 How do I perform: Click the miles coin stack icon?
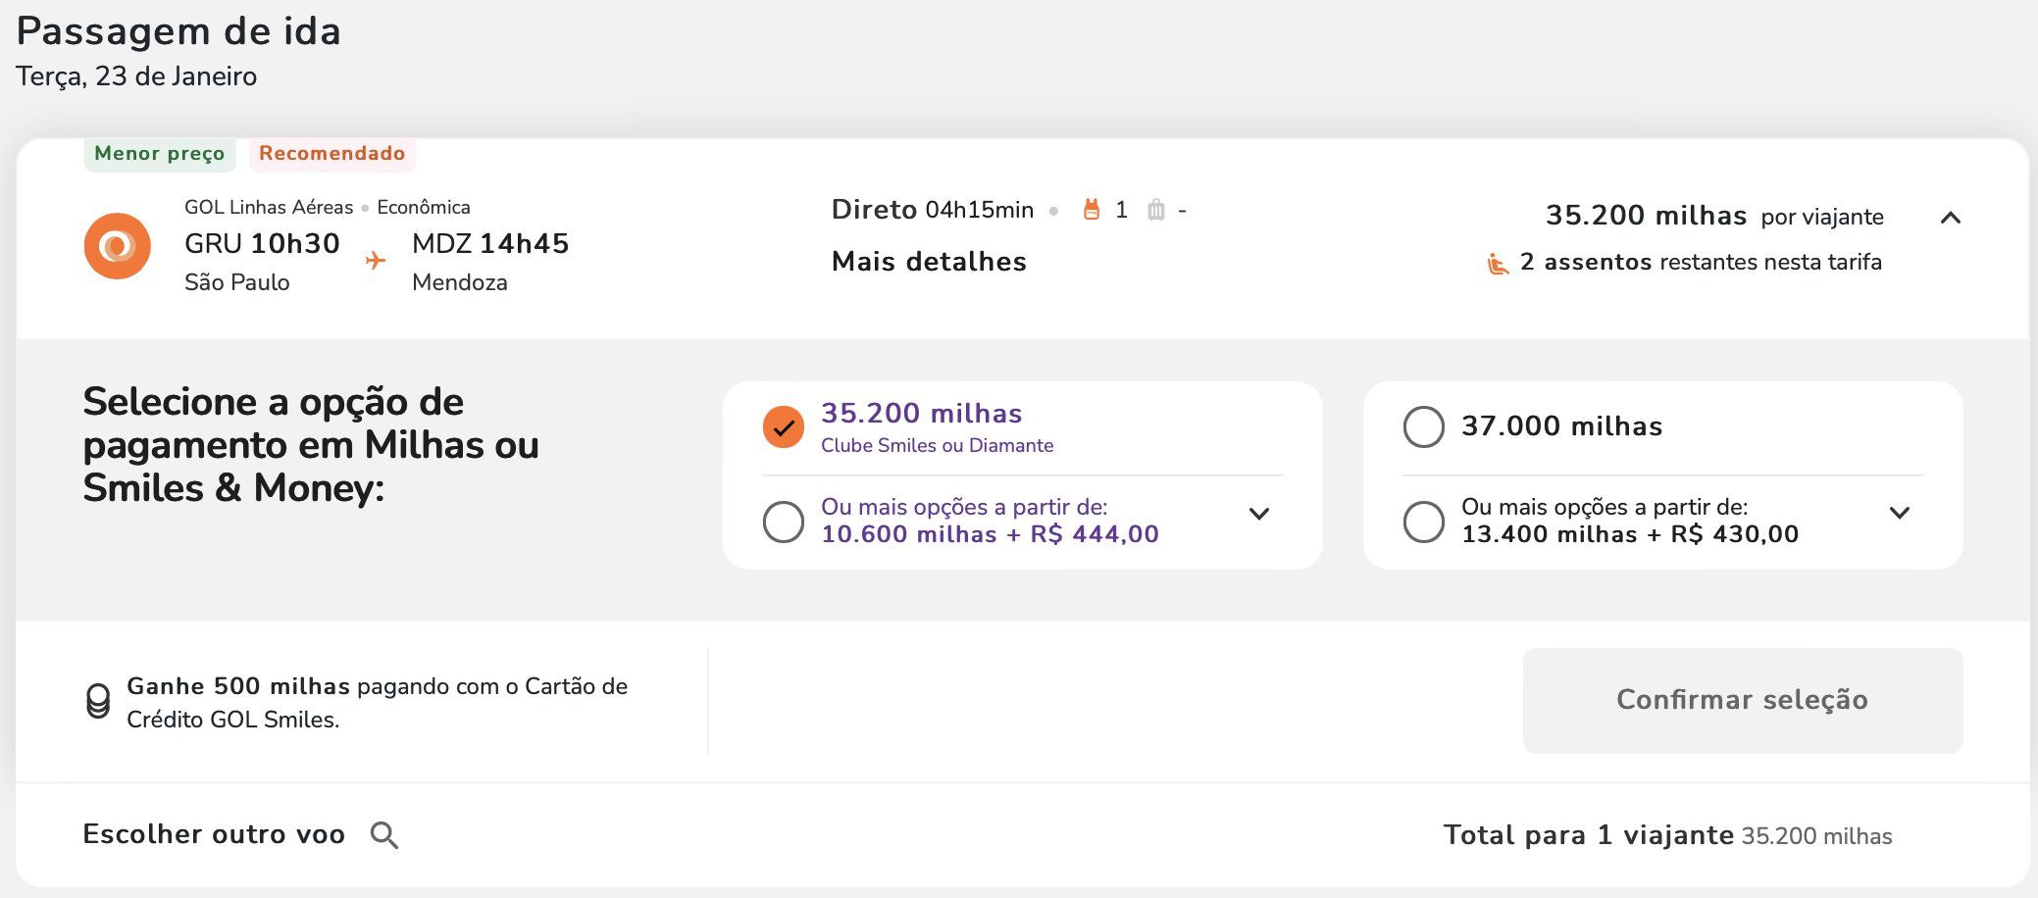point(98,701)
